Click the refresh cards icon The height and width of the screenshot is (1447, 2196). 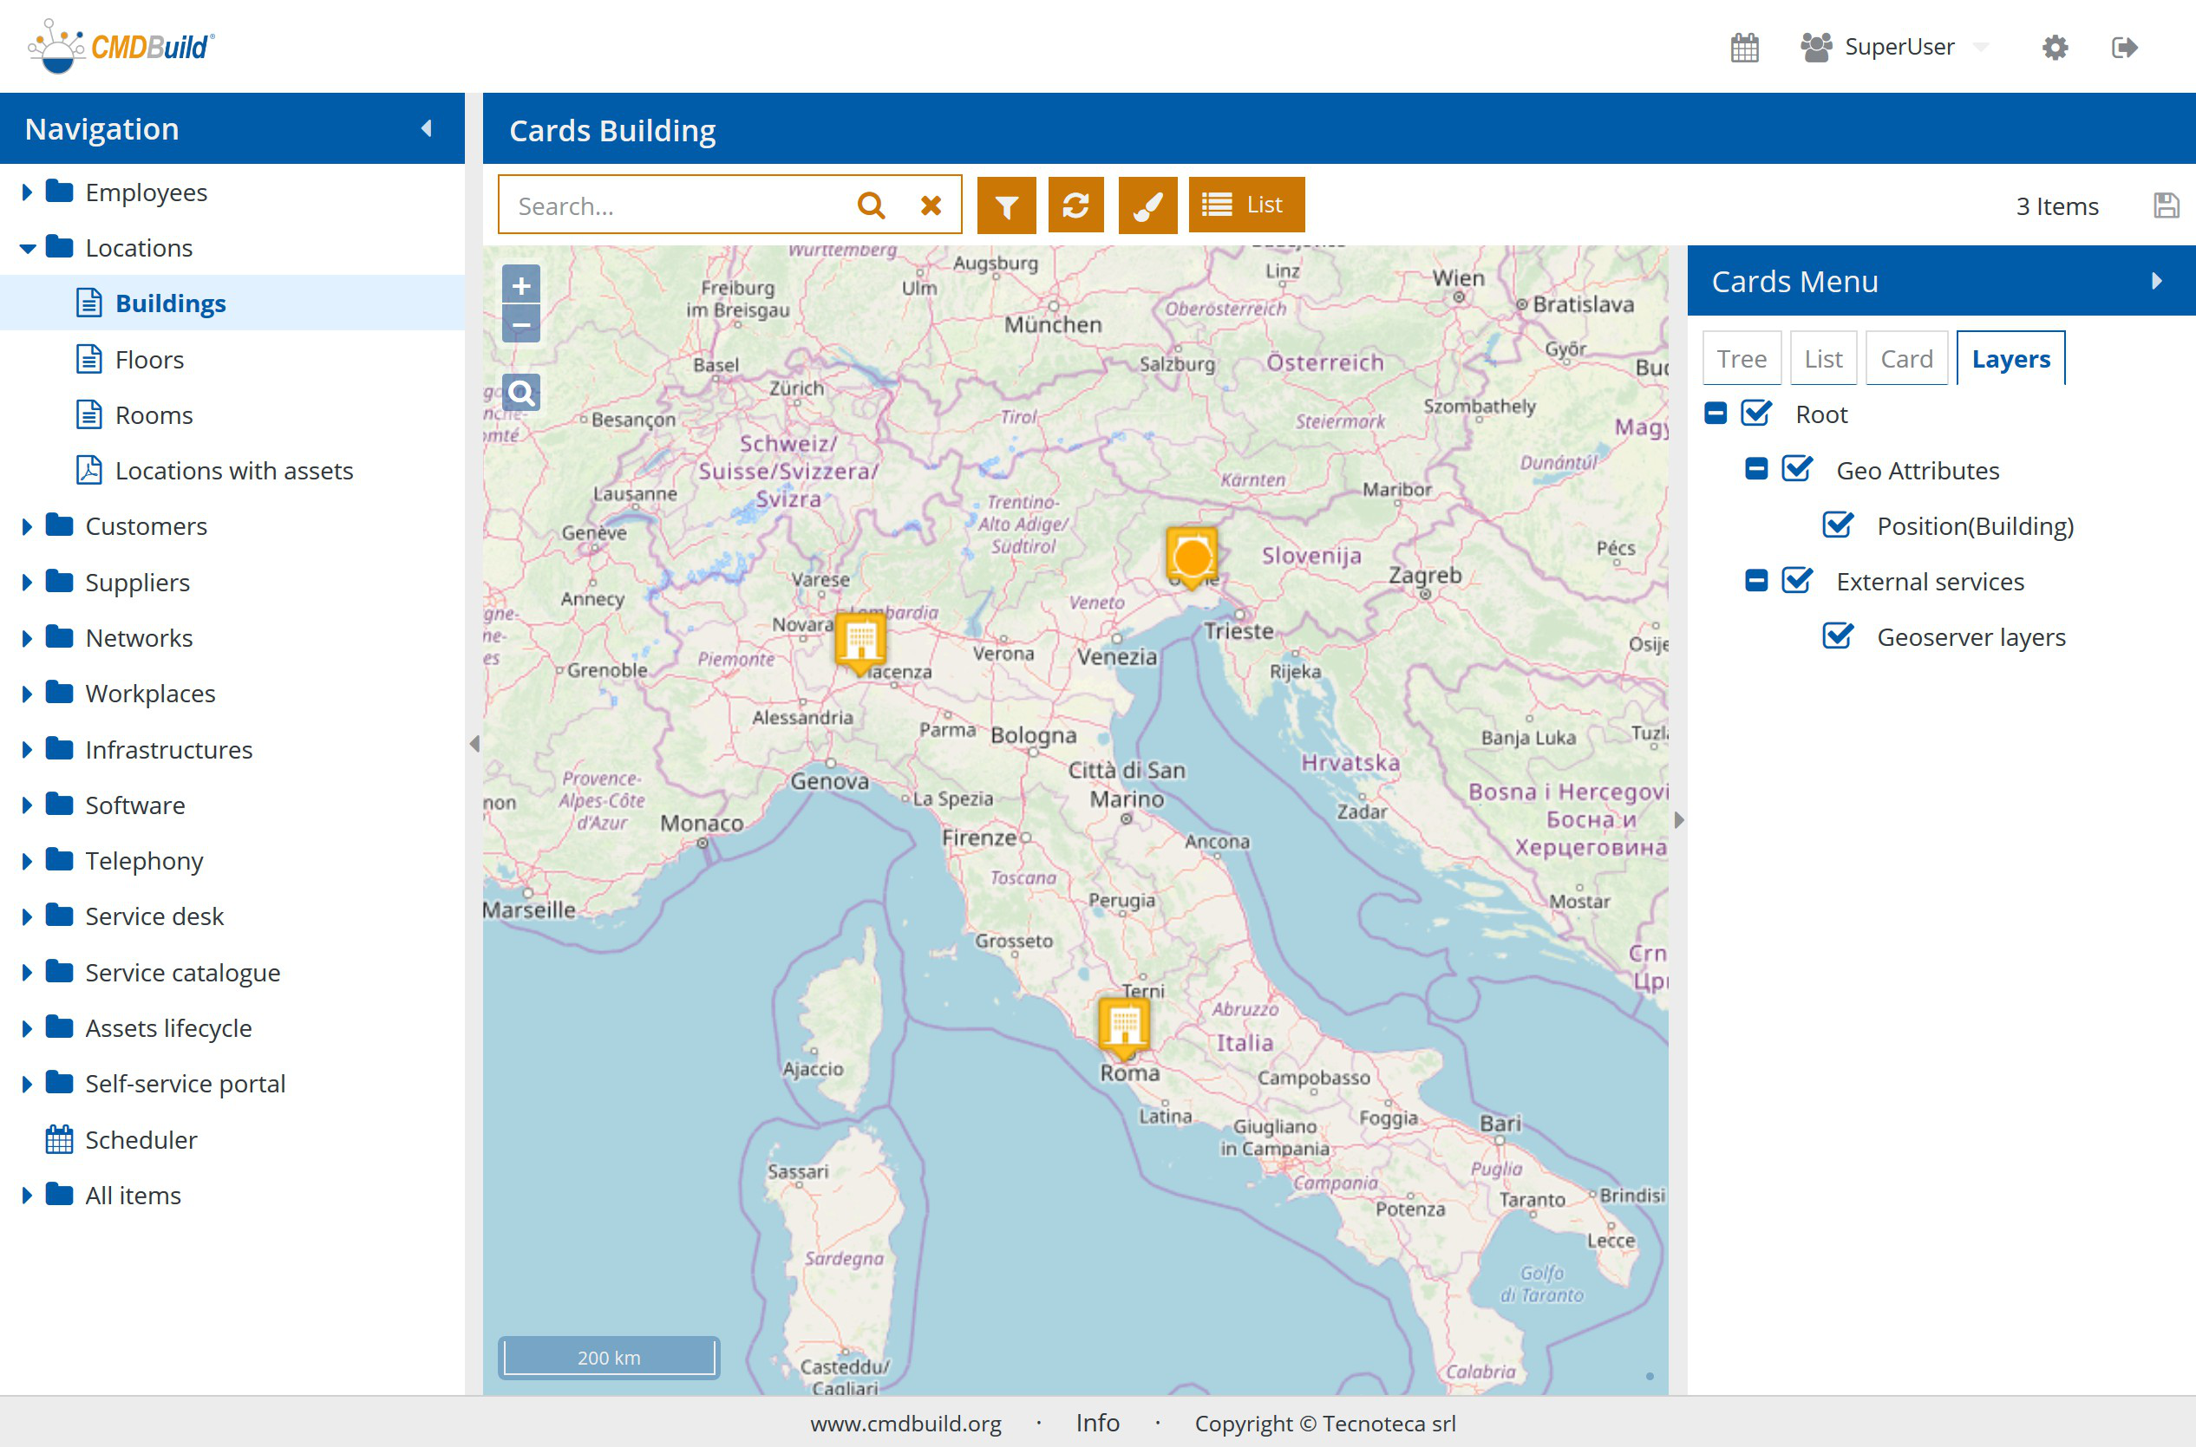1075,205
